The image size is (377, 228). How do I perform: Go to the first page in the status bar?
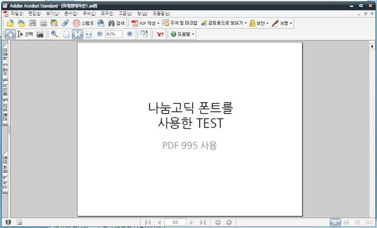tap(148, 222)
